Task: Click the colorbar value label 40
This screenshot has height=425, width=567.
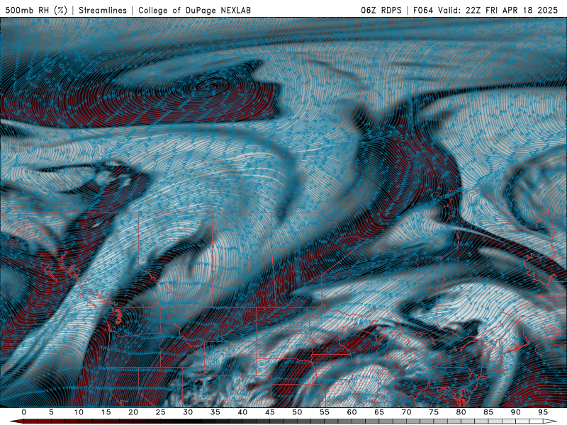Action: (242, 412)
